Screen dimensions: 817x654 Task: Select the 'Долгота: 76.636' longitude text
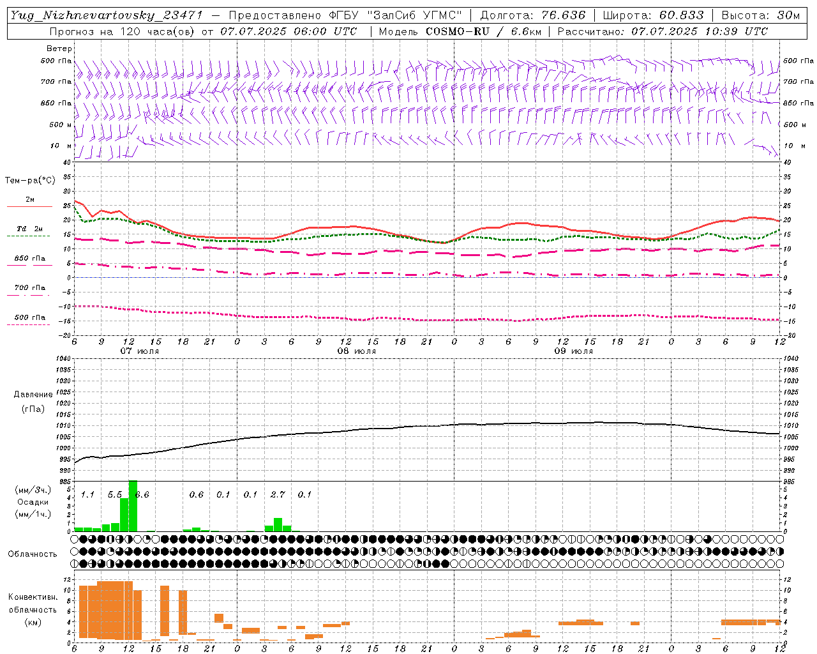click(x=532, y=15)
